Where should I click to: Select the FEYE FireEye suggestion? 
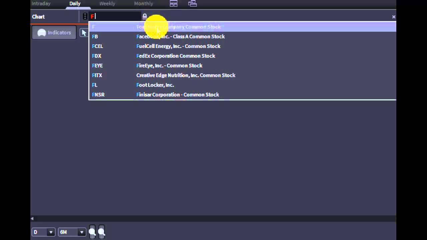tap(243, 66)
